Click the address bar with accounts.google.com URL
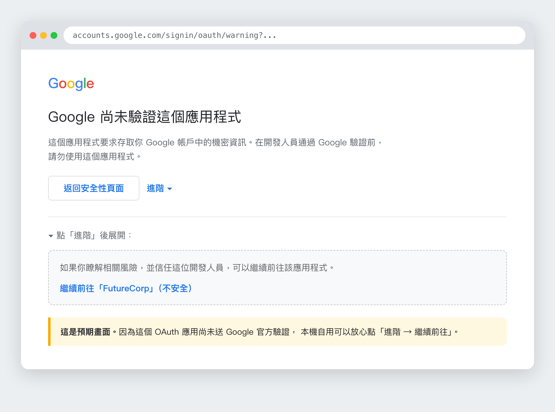555x412 pixels. point(294,35)
